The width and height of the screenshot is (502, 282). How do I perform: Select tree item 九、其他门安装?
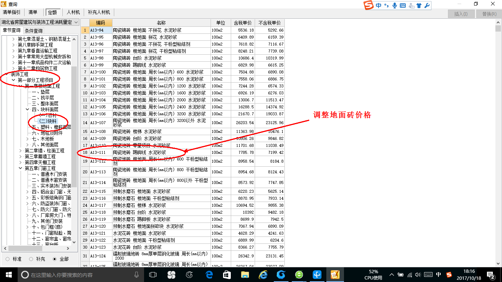[47, 221]
